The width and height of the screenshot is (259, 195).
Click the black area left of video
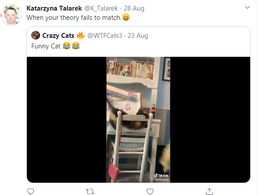click(x=67, y=120)
